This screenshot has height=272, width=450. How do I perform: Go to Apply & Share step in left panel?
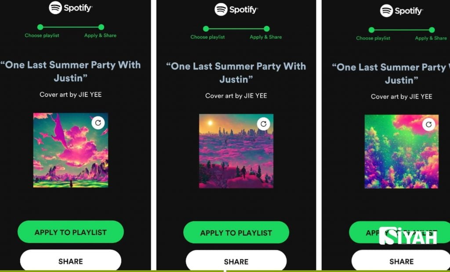click(x=101, y=35)
